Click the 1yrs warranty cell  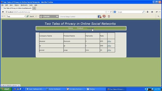[93, 50]
